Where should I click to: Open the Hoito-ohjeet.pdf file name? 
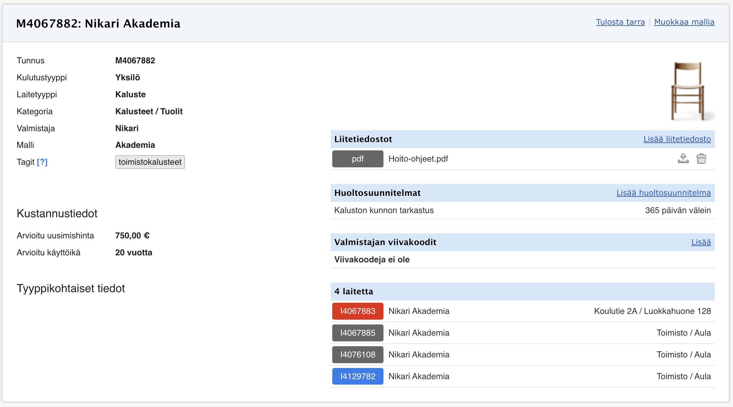point(418,159)
